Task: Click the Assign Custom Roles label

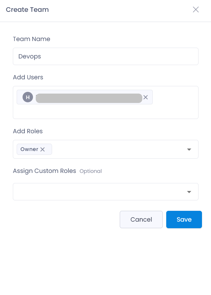Action: pos(44,171)
